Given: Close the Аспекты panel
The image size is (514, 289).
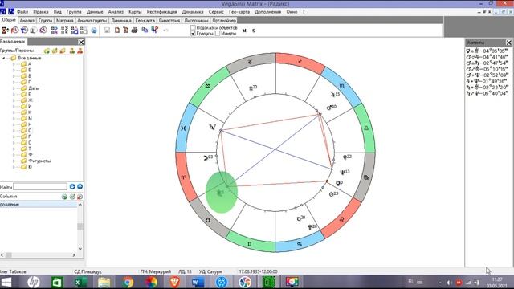Looking at the screenshot, I should click(508, 43).
